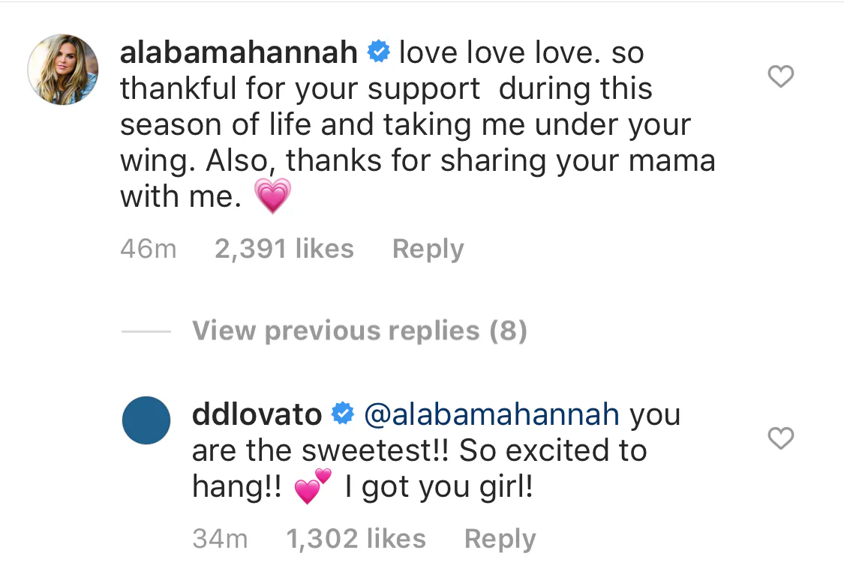Click the text 'I got you girl!'
The width and height of the screenshot is (844, 568).
[438, 487]
